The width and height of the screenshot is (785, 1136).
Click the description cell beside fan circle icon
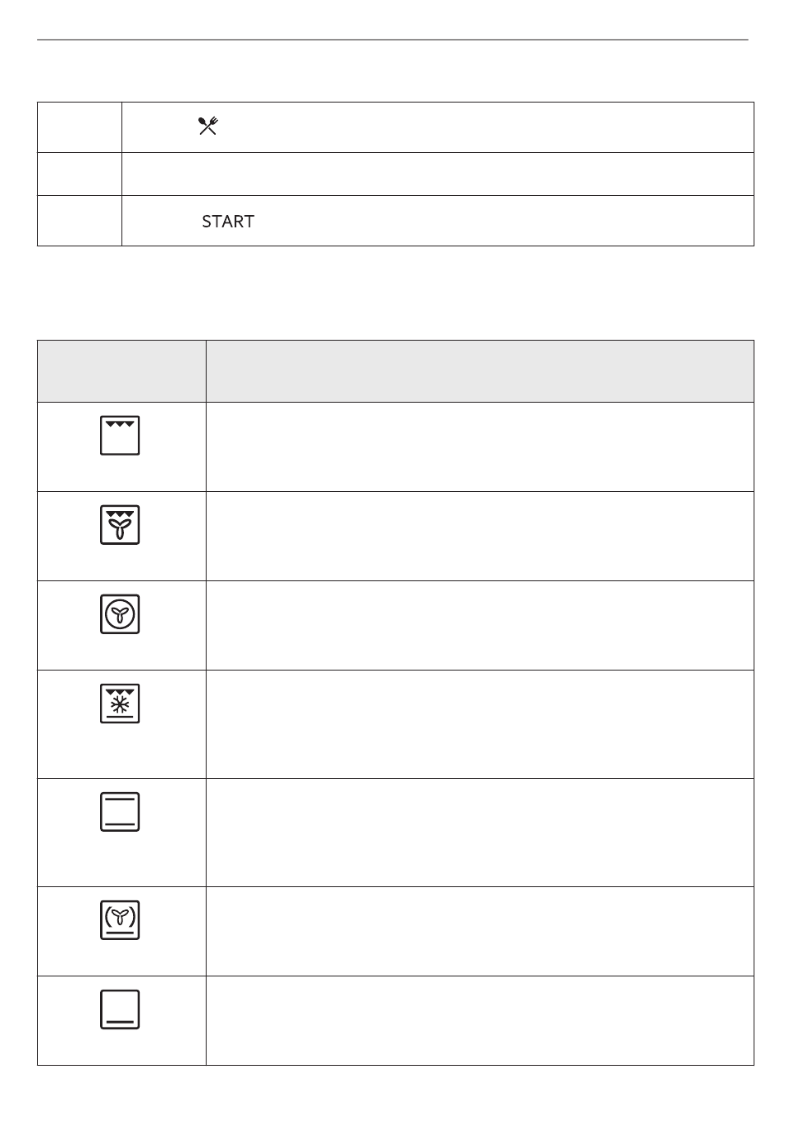(480, 626)
